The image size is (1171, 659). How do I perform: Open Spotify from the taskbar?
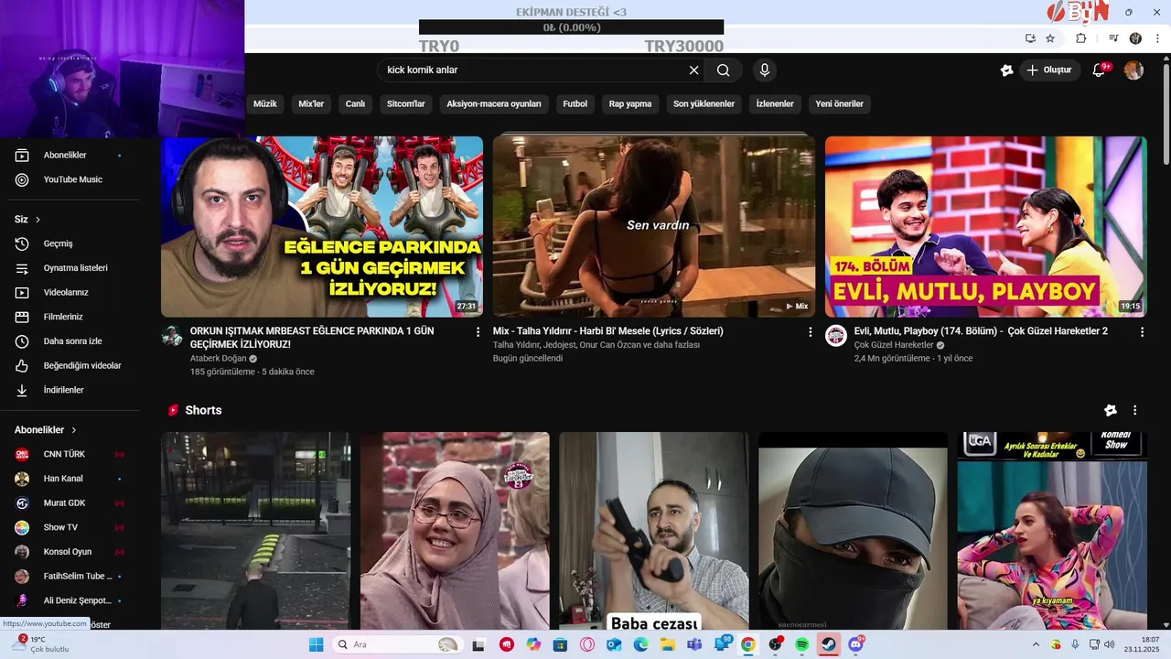801,645
